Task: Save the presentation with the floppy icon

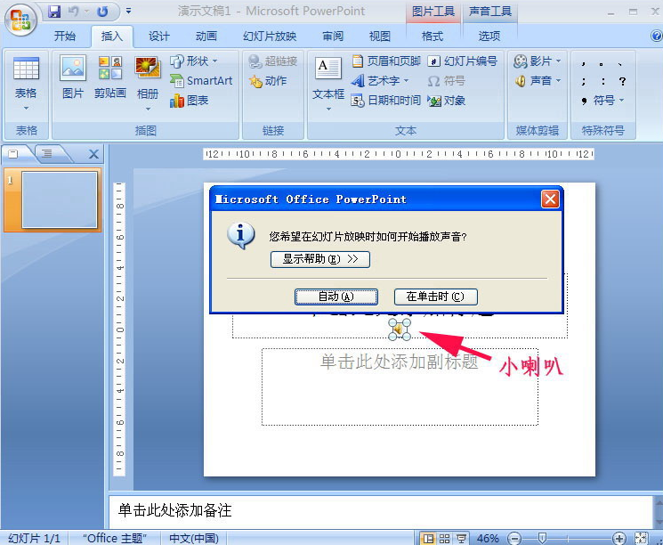Action: (54, 12)
